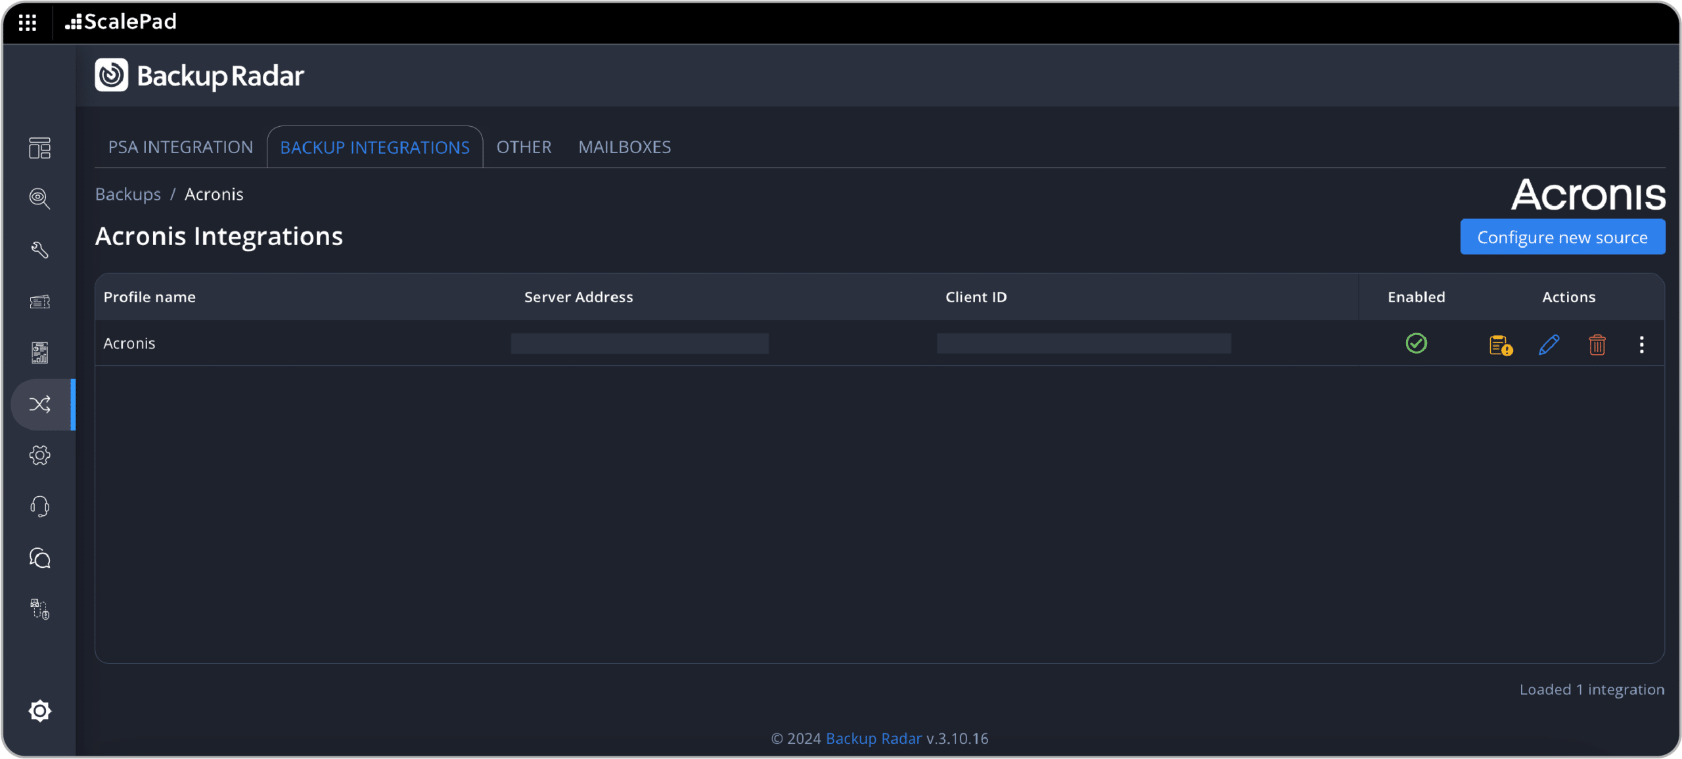Select the Acronis profile name cell

(129, 344)
